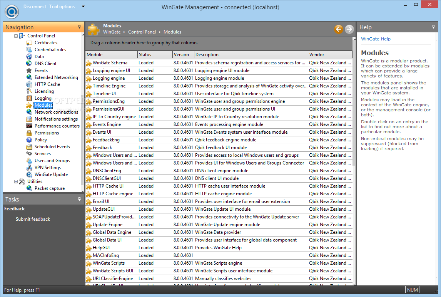
Task: Sort by the Version column header
Action: pos(183,55)
